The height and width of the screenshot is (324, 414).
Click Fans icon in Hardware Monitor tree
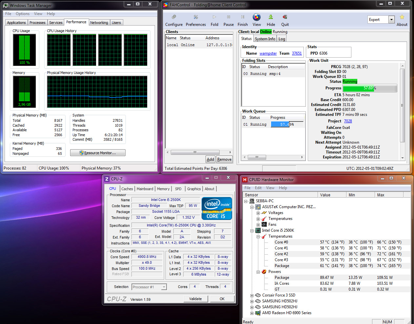[x=264, y=225]
